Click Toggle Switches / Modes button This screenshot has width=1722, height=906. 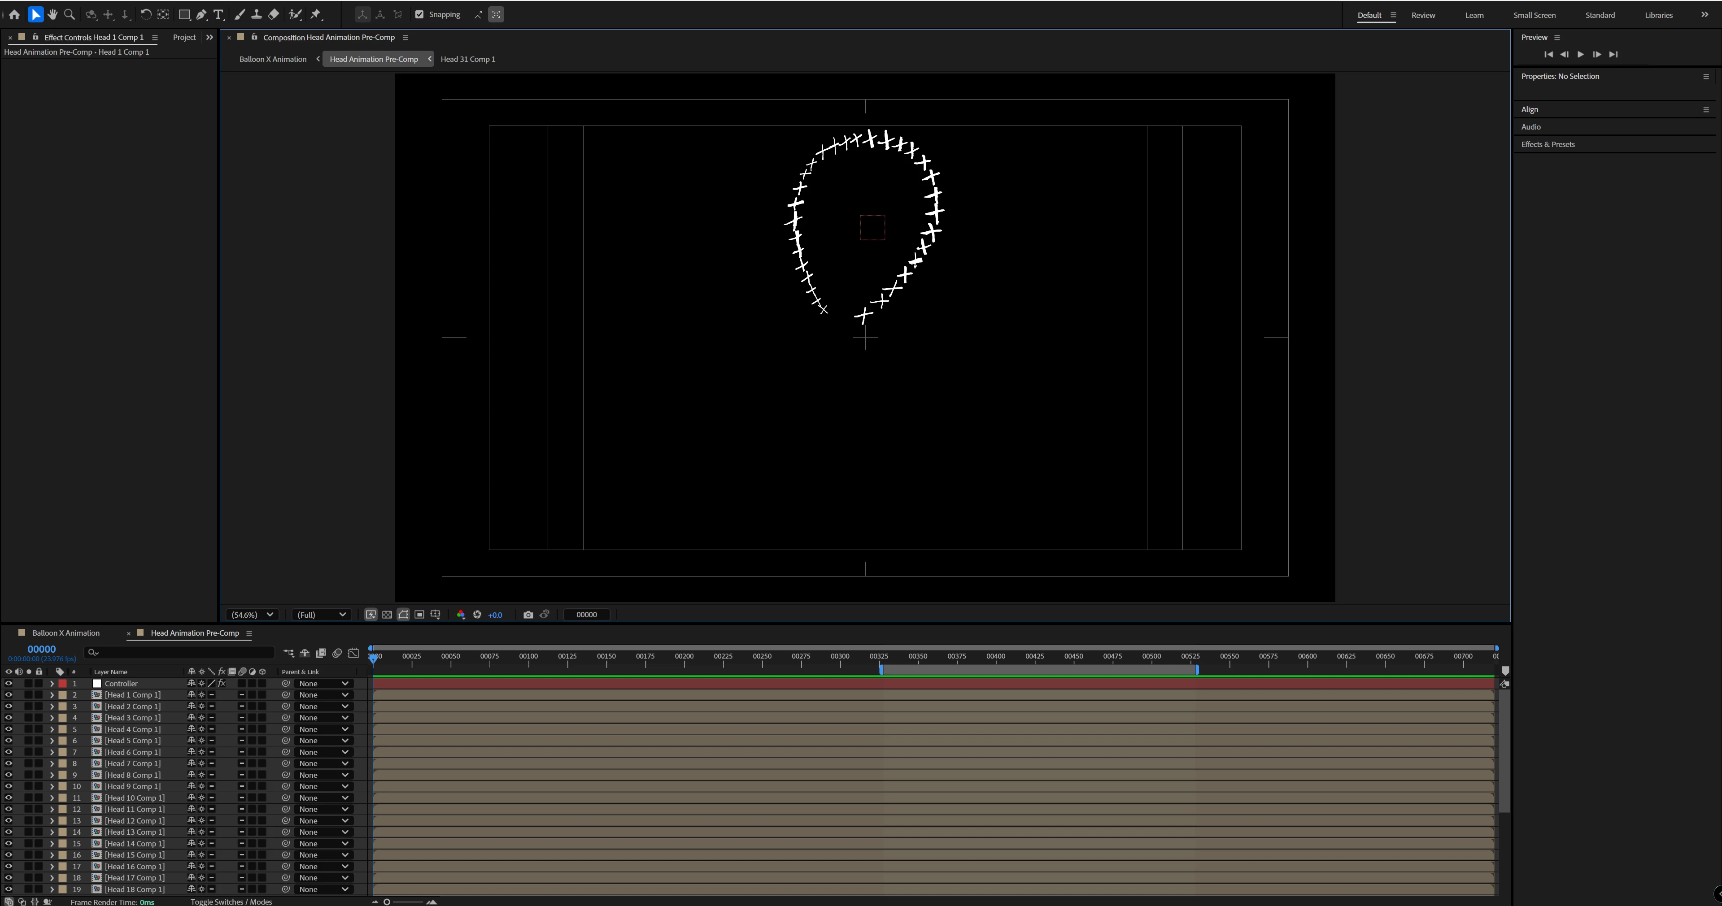pyautogui.click(x=231, y=902)
